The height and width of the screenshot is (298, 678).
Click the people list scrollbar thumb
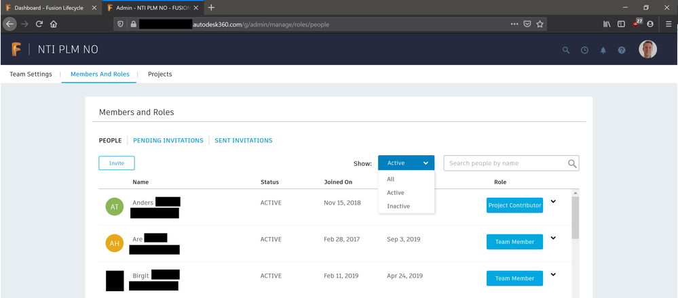coord(575,218)
